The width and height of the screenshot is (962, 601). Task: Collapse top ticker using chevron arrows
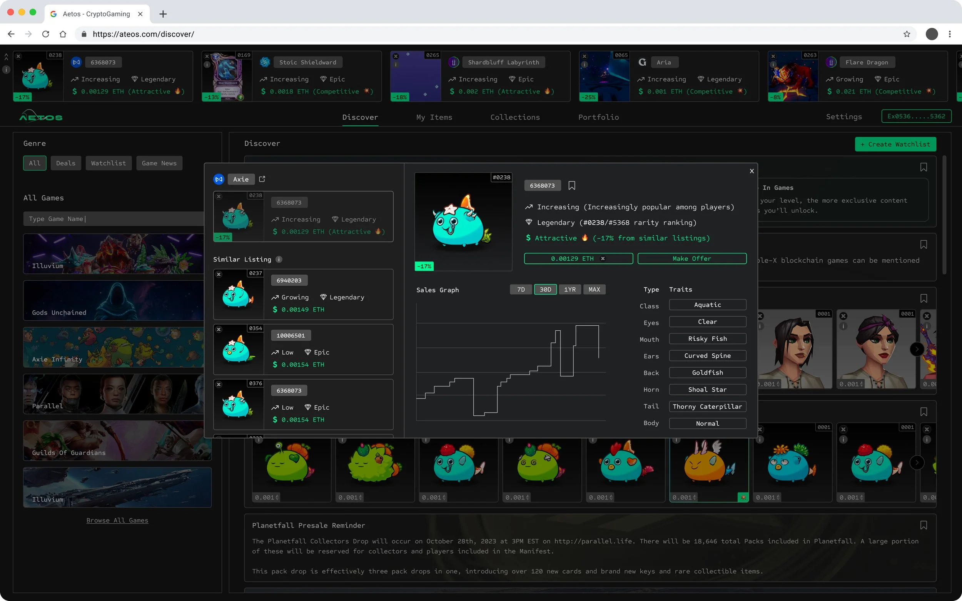(x=6, y=57)
